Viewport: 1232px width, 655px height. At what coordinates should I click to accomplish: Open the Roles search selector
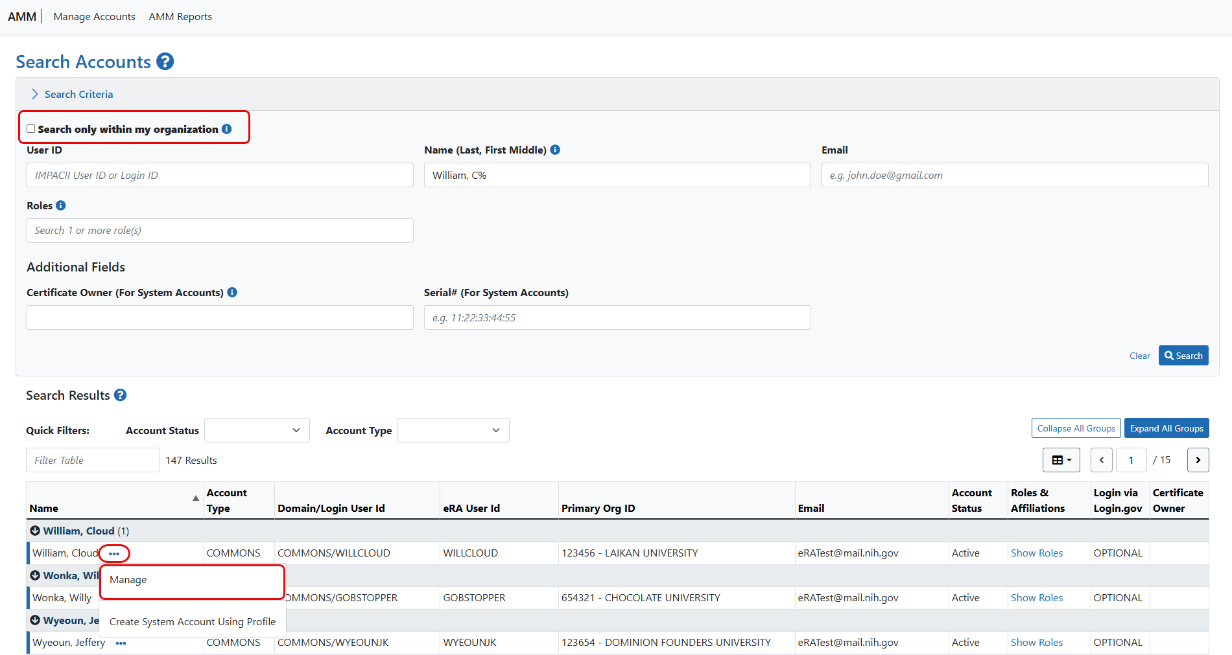220,231
